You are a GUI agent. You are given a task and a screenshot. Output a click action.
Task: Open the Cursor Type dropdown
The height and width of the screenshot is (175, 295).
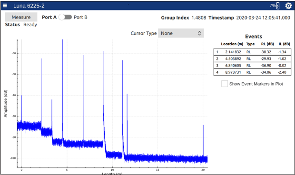181,33
